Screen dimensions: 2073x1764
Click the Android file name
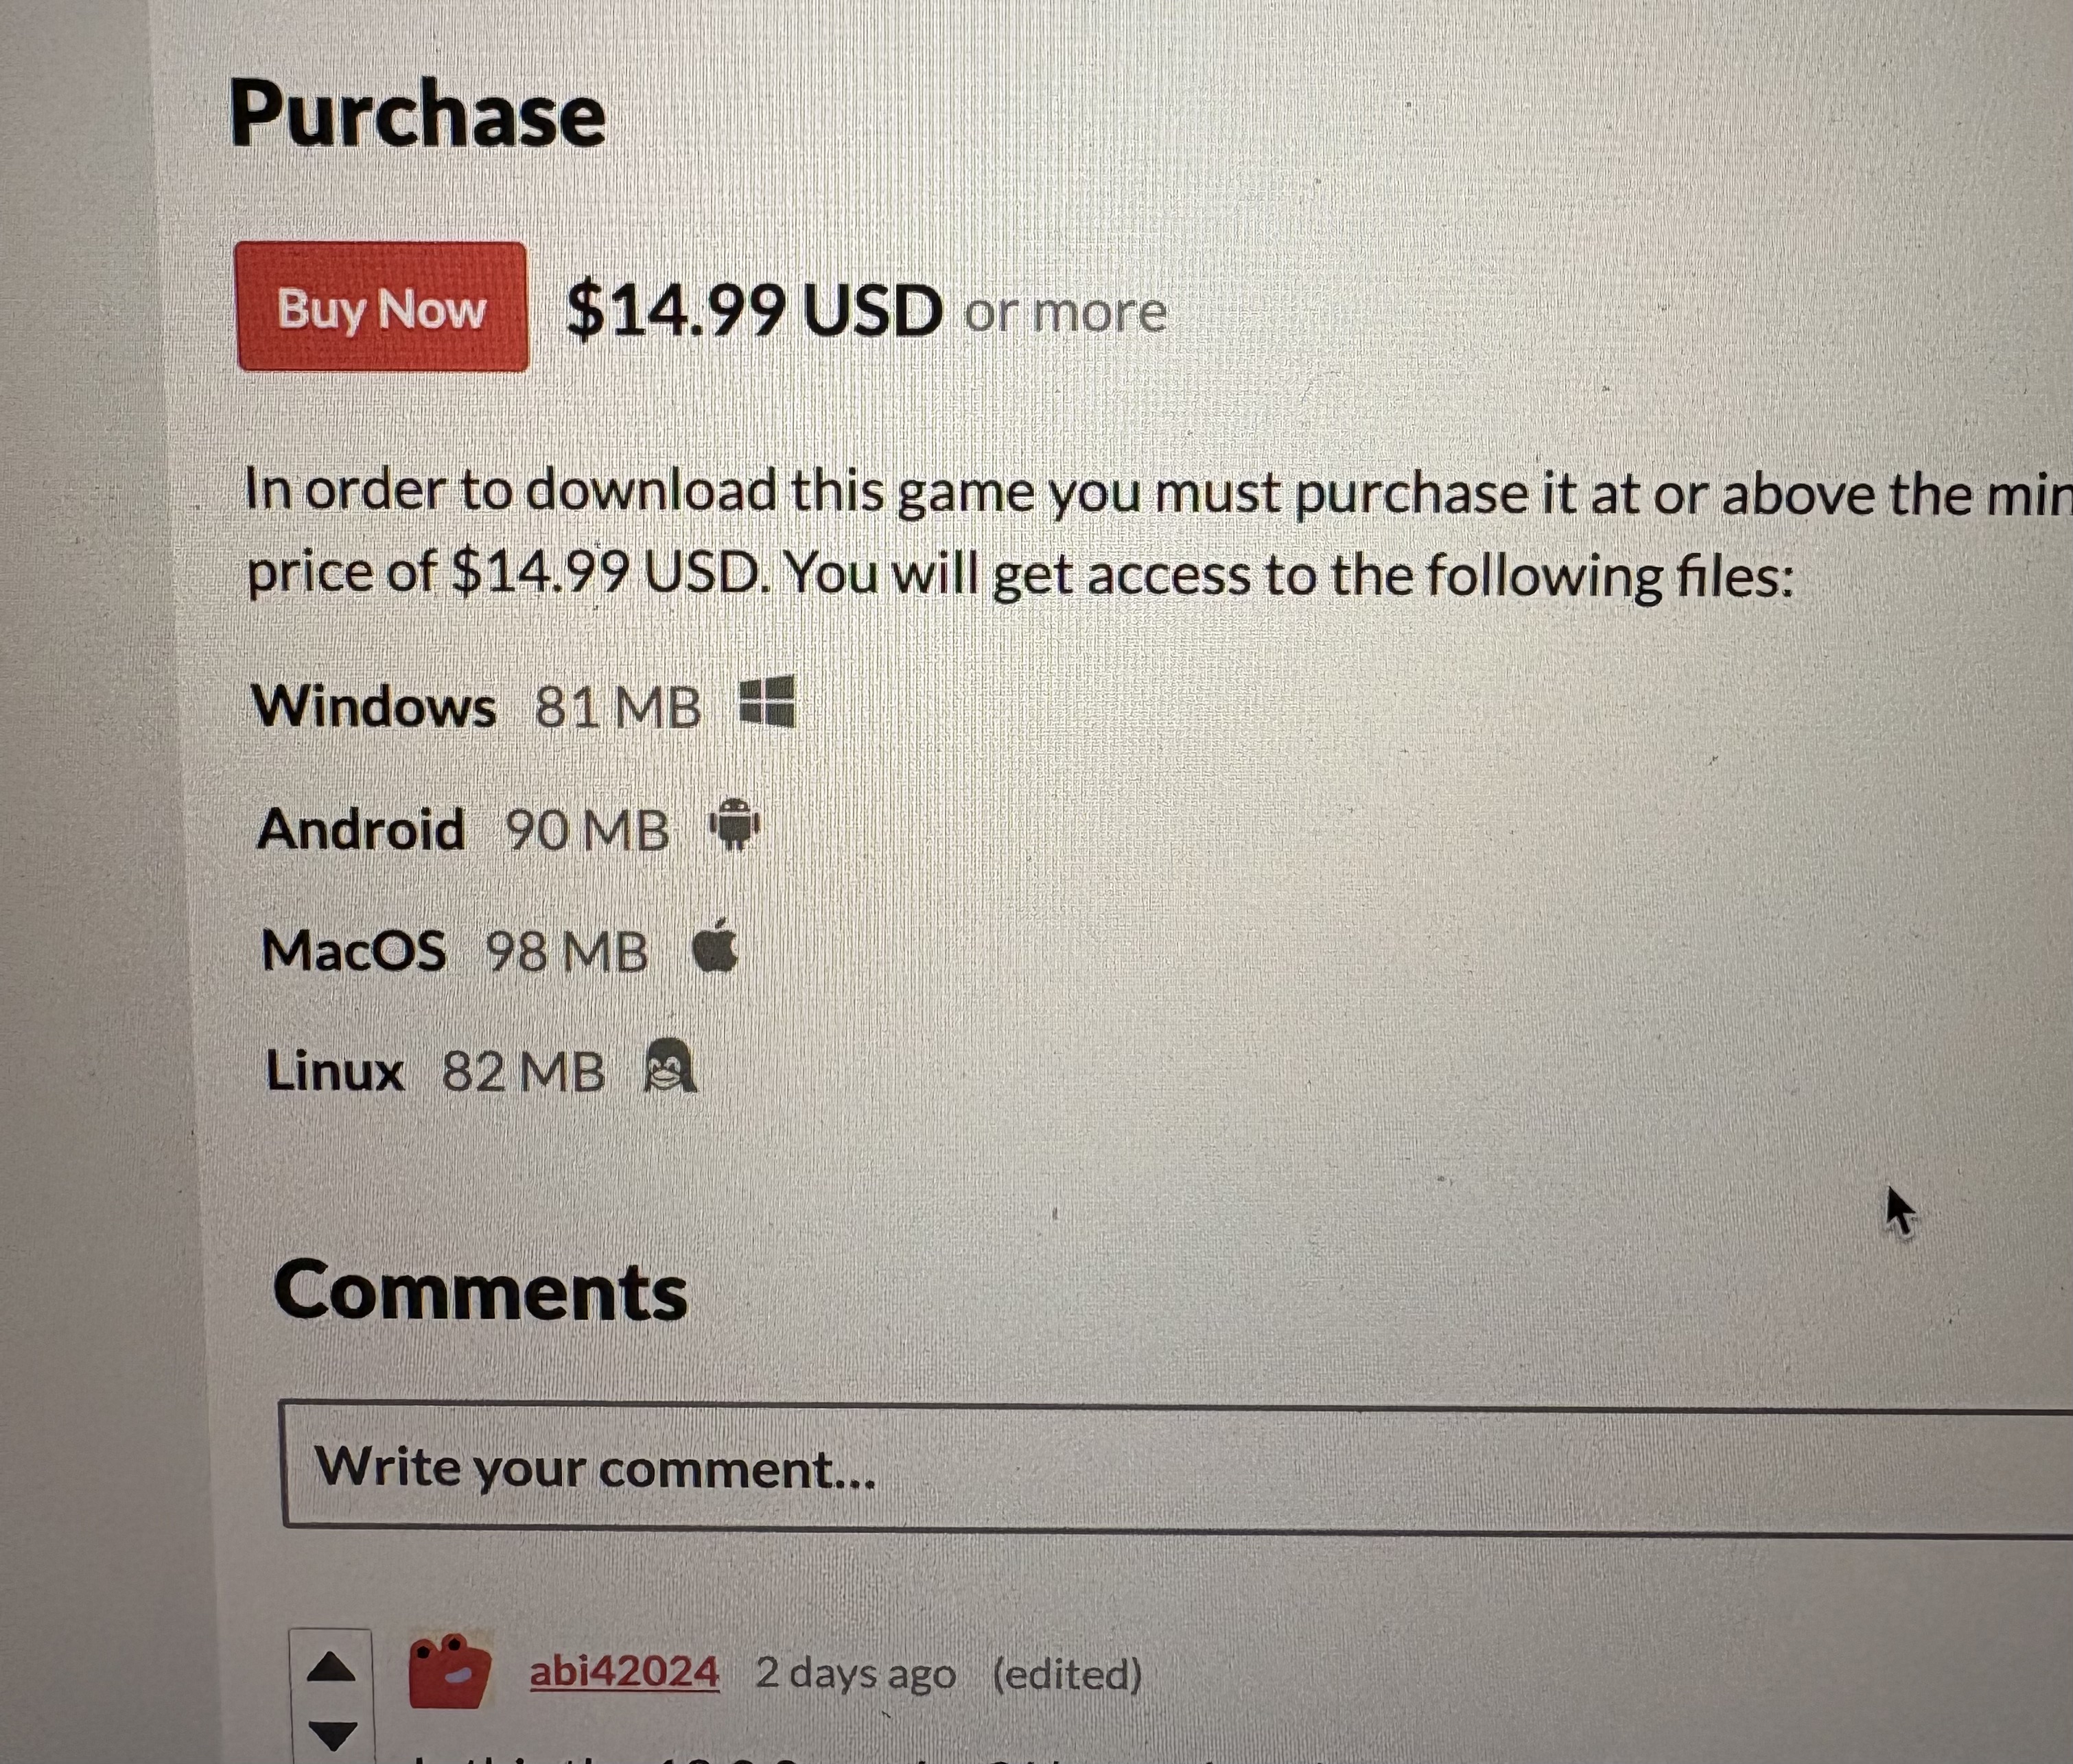[x=361, y=830]
